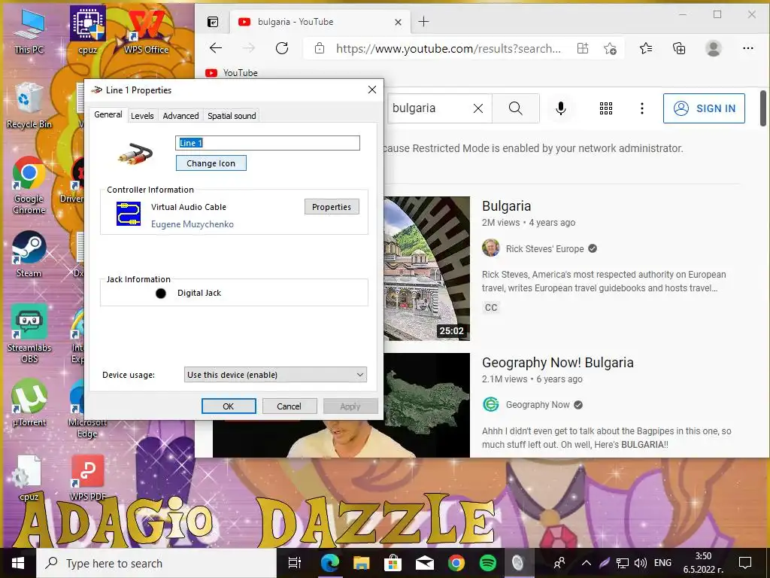Open a new Edge tab

(x=423, y=22)
